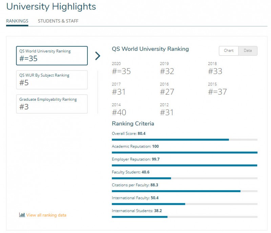Screen dimensions: 271x233
Task: Open the RANKINGS tab
Action: [x=17, y=21]
